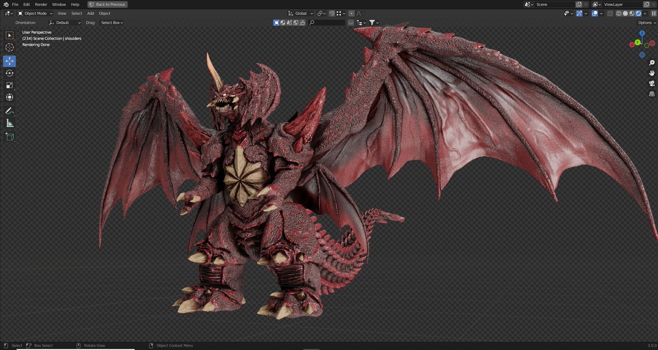Open the object type visibility dropdown
The width and height of the screenshot is (658, 350).
[x=568, y=13]
